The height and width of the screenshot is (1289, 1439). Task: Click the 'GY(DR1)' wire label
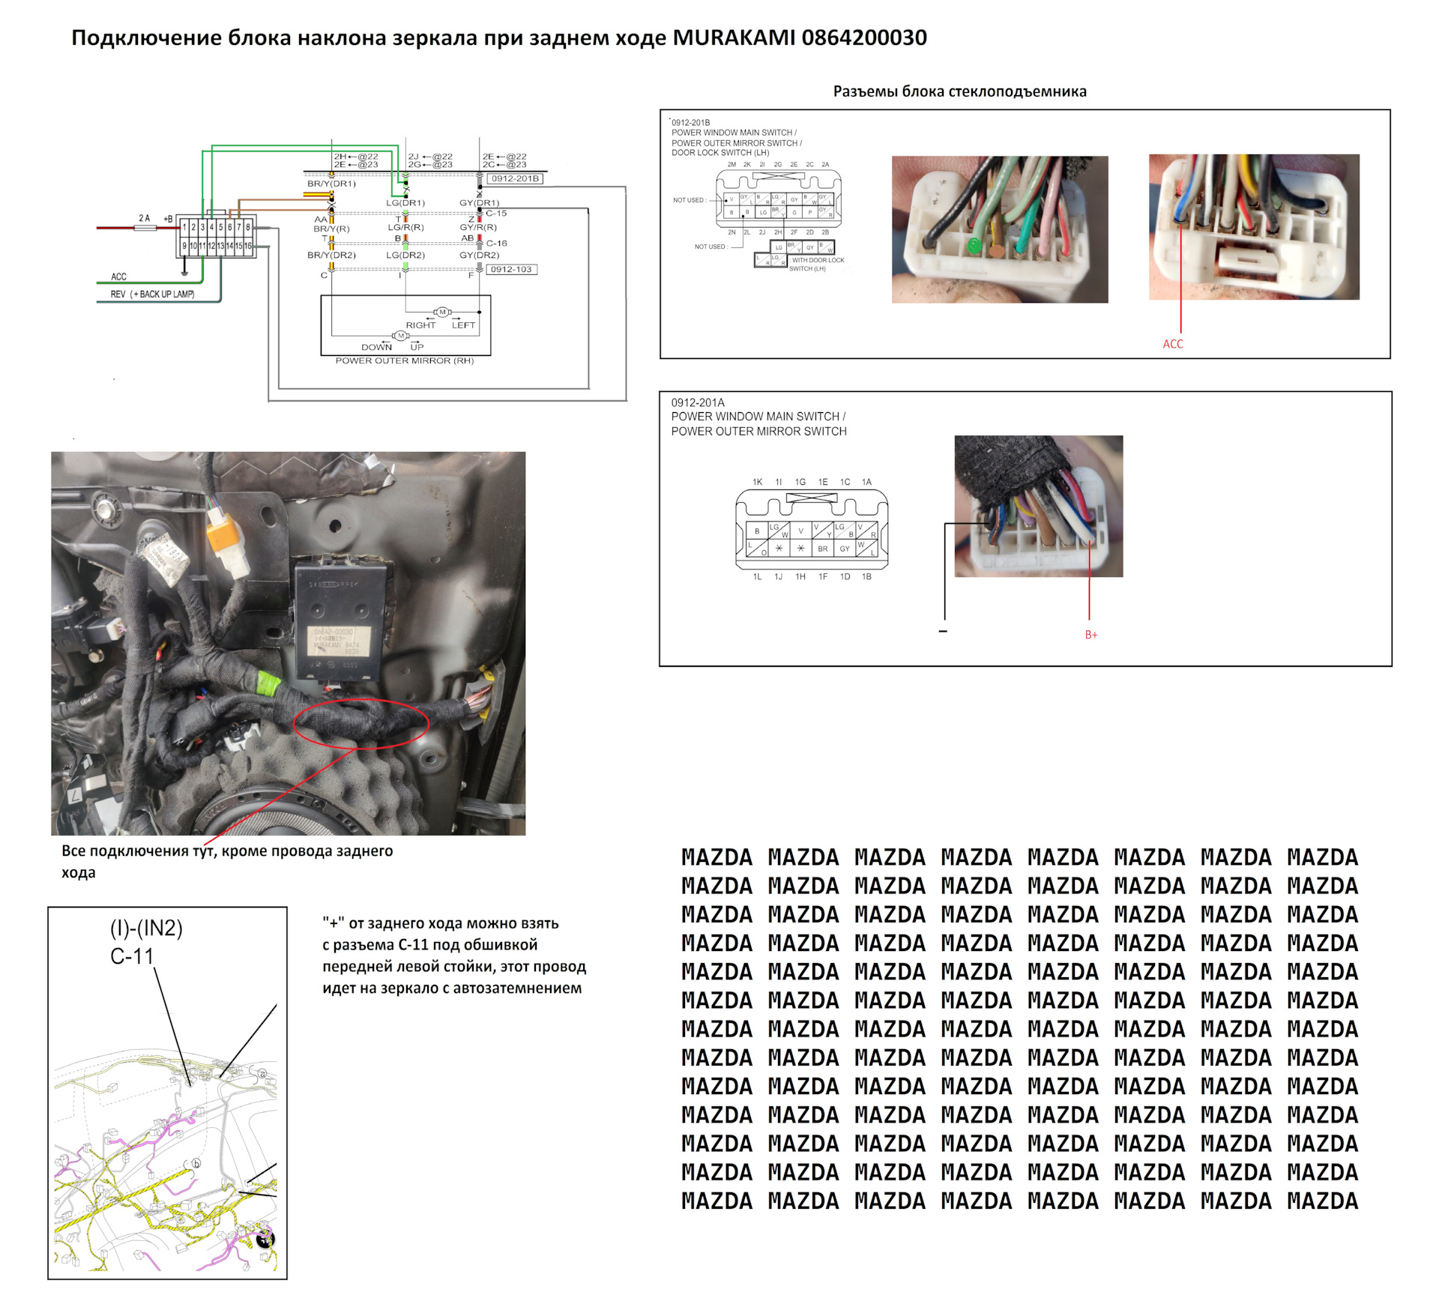[479, 203]
